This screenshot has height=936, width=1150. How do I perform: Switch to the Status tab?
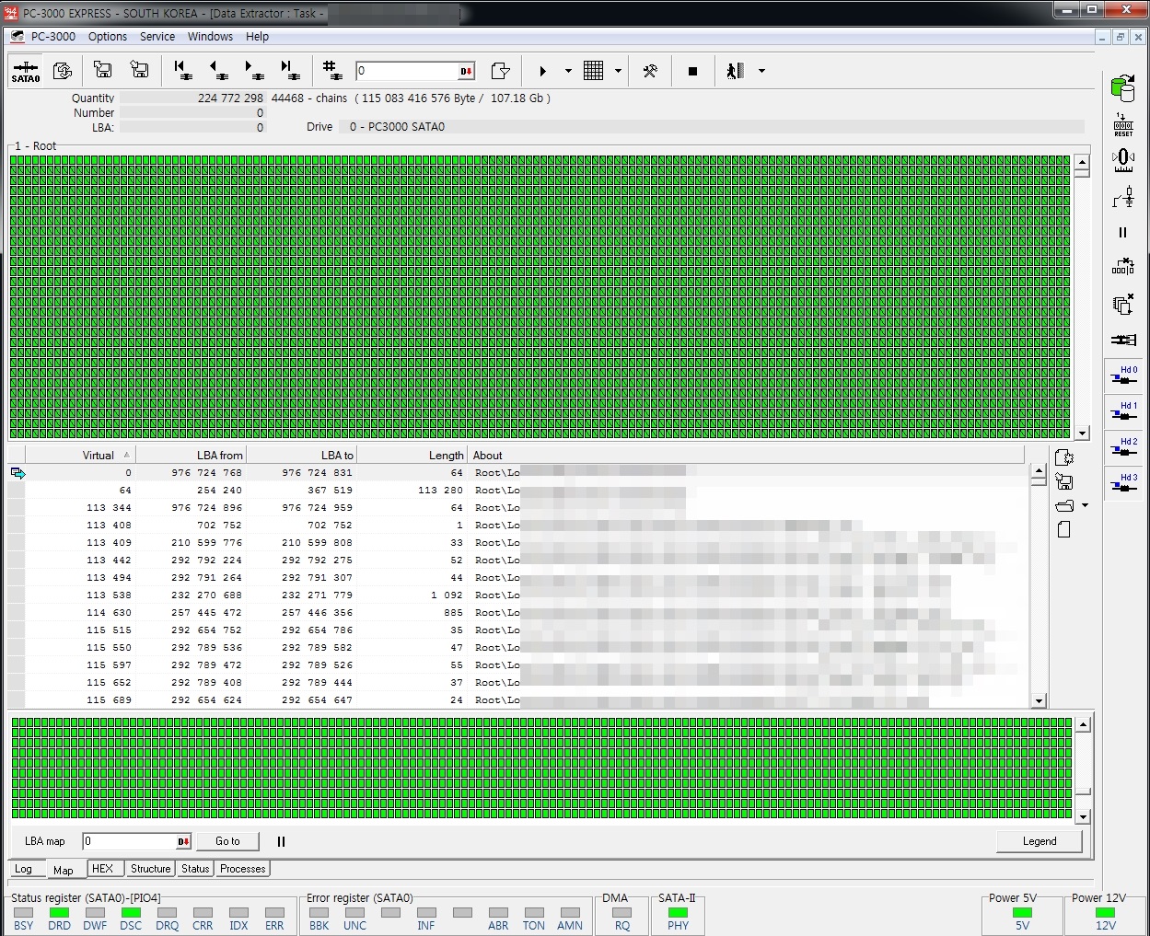(195, 869)
